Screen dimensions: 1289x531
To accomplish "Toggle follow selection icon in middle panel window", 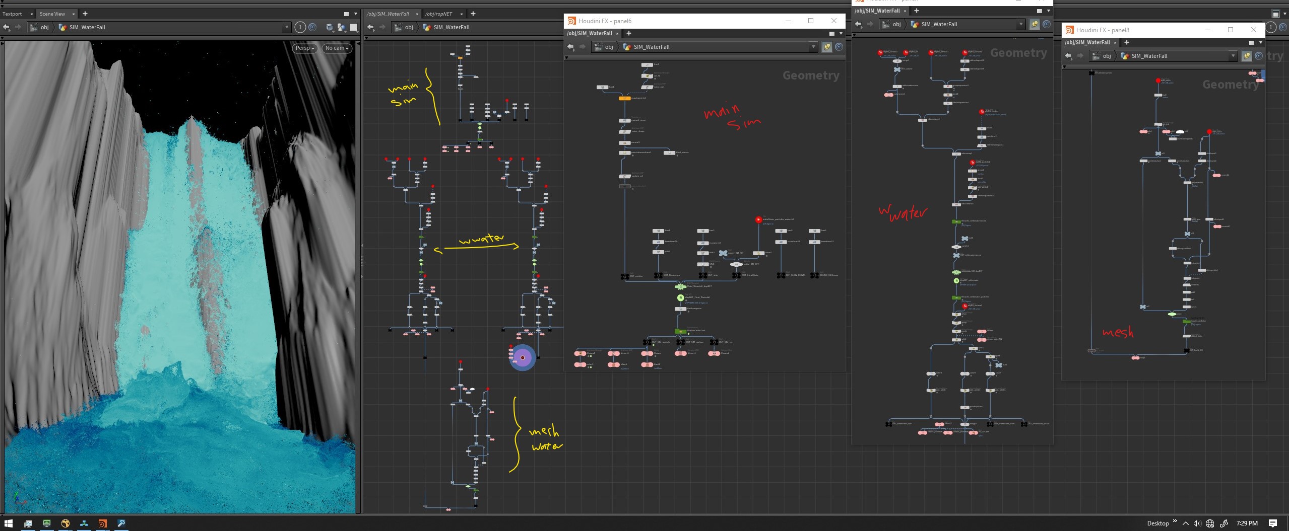I will tap(1034, 24).
